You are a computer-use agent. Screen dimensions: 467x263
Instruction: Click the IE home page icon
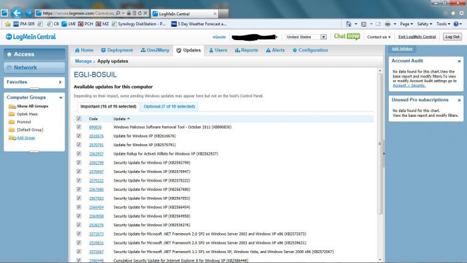pos(348,24)
